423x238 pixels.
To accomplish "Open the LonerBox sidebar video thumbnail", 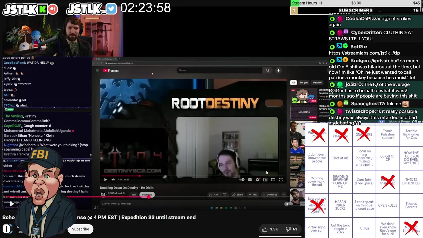I will [304, 112].
